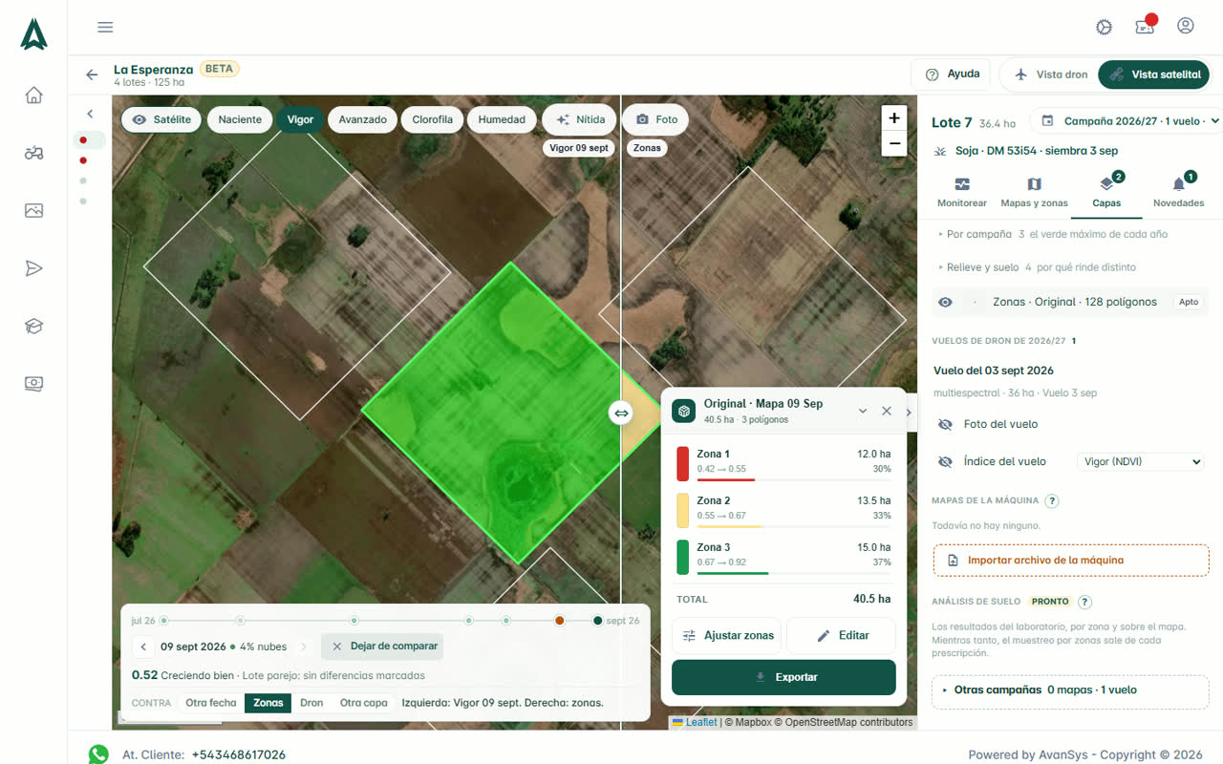This screenshot has height=764, width=1223.
Task: Open the user profile icon
Action: click(x=1186, y=26)
